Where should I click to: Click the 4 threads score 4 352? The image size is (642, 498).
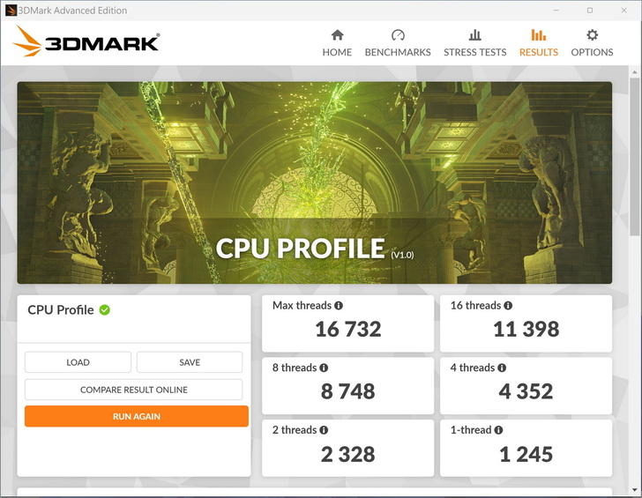click(x=526, y=391)
